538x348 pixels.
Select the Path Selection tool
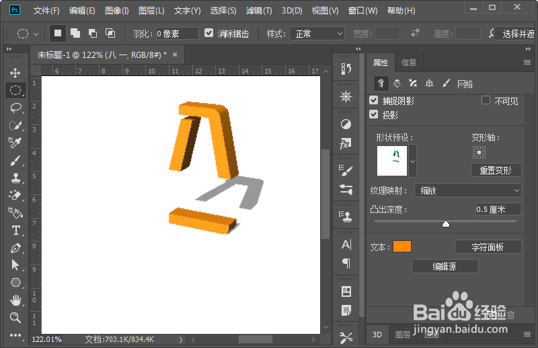[15, 265]
